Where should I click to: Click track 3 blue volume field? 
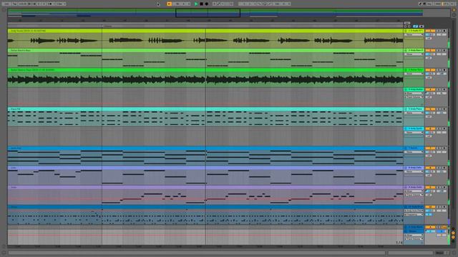coord(430,74)
